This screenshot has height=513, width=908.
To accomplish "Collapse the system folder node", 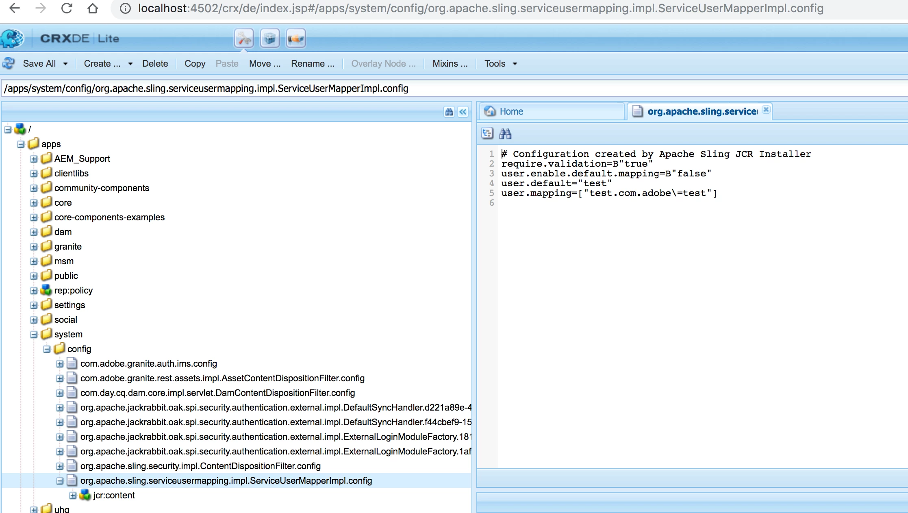I will 34,335.
